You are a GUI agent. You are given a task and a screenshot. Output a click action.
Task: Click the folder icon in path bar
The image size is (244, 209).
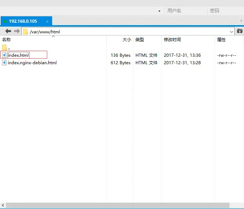pyautogui.click(x=25, y=32)
